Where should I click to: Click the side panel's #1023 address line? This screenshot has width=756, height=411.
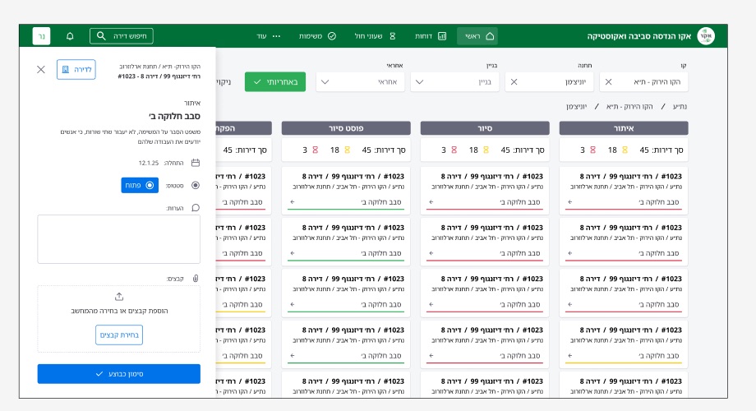click(159, 76)
